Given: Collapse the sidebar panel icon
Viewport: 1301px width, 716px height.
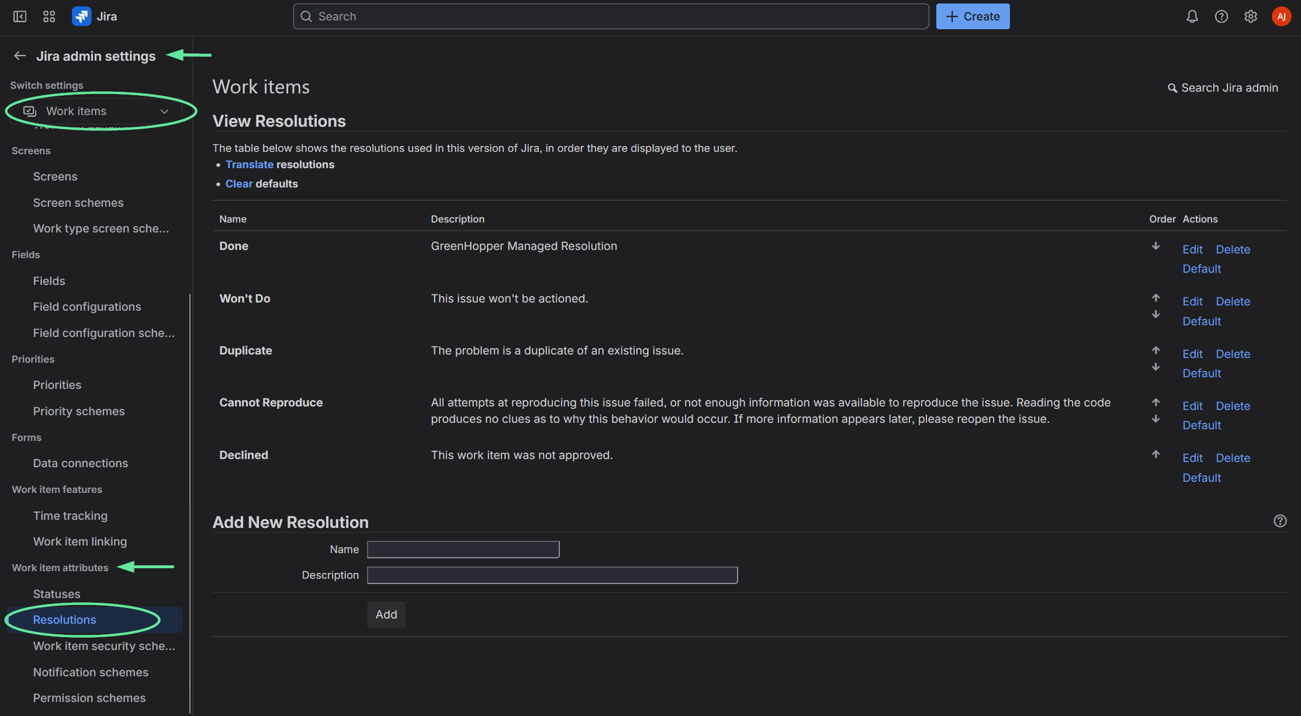Looking at the screenshot, I should (x=20, y=16).
